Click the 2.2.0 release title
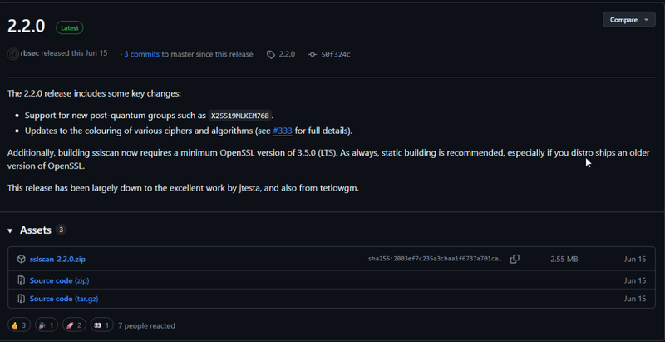The height and width of the screenshot is (342, 665). coord(27,27)
